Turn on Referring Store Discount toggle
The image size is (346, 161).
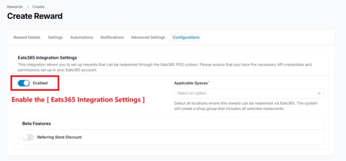coord(28,137)
